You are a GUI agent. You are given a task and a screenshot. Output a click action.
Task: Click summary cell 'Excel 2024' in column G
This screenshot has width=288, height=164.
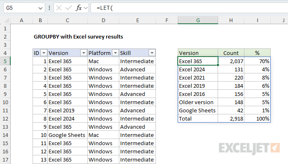[x=198, y=70]
